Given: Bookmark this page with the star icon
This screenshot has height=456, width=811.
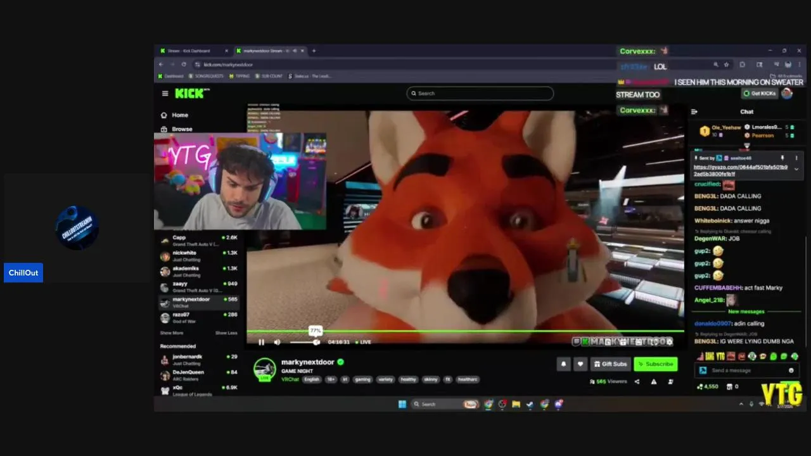Looking at the screenshot, I should (x=726, y=65).
